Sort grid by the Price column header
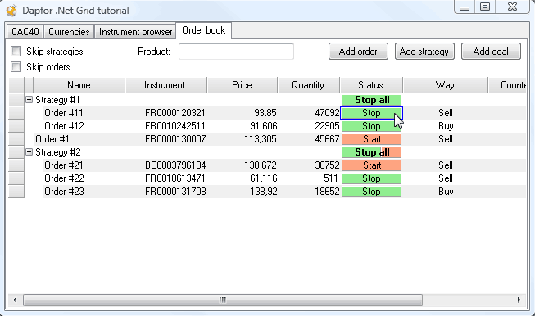535x316 pixels. click(242, 85)
